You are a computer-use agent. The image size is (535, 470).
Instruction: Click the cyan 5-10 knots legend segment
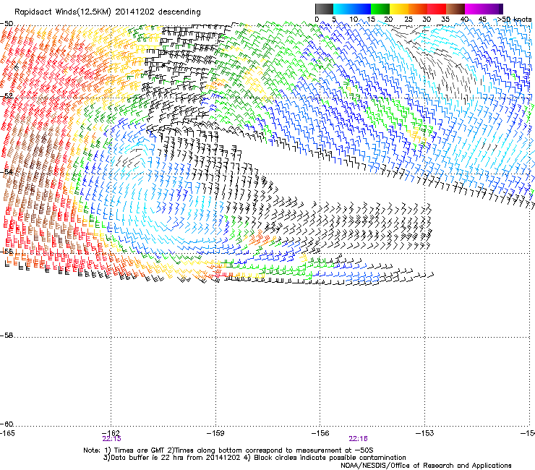(x=343, y=9)
